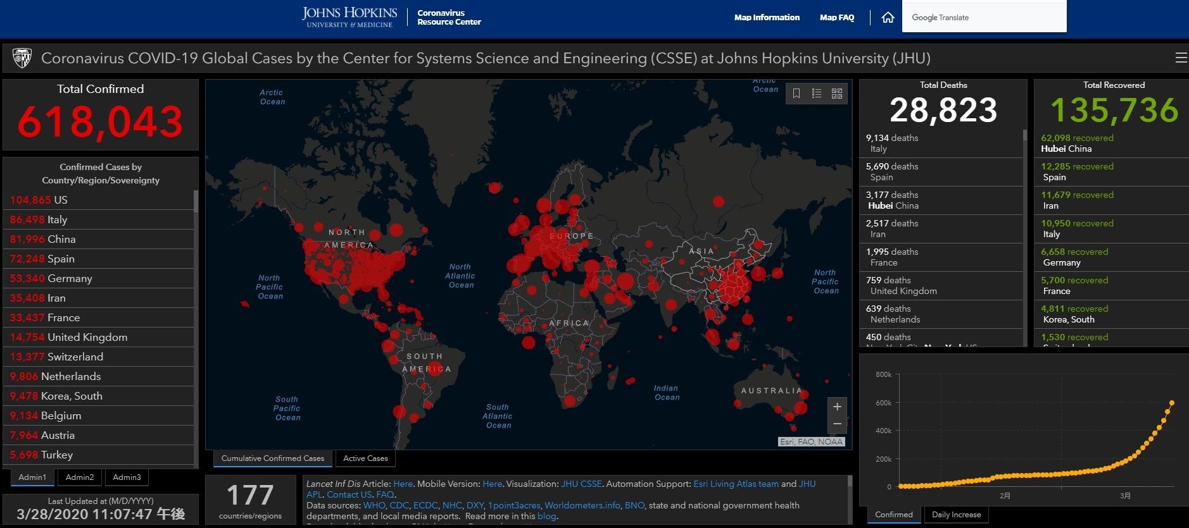
Task: Show the Confirmed chart tab
Action: [x=894, y=515]
